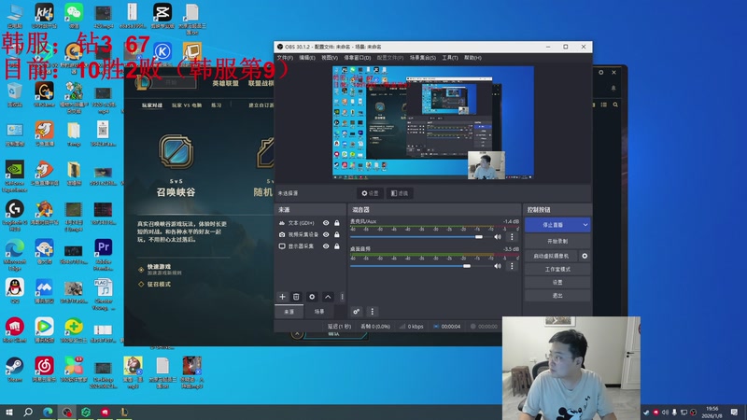This screenshot has width=747, height=420.
Task: Hide the Text (GDI+) source via eye icon
Action: coord(326,223)
